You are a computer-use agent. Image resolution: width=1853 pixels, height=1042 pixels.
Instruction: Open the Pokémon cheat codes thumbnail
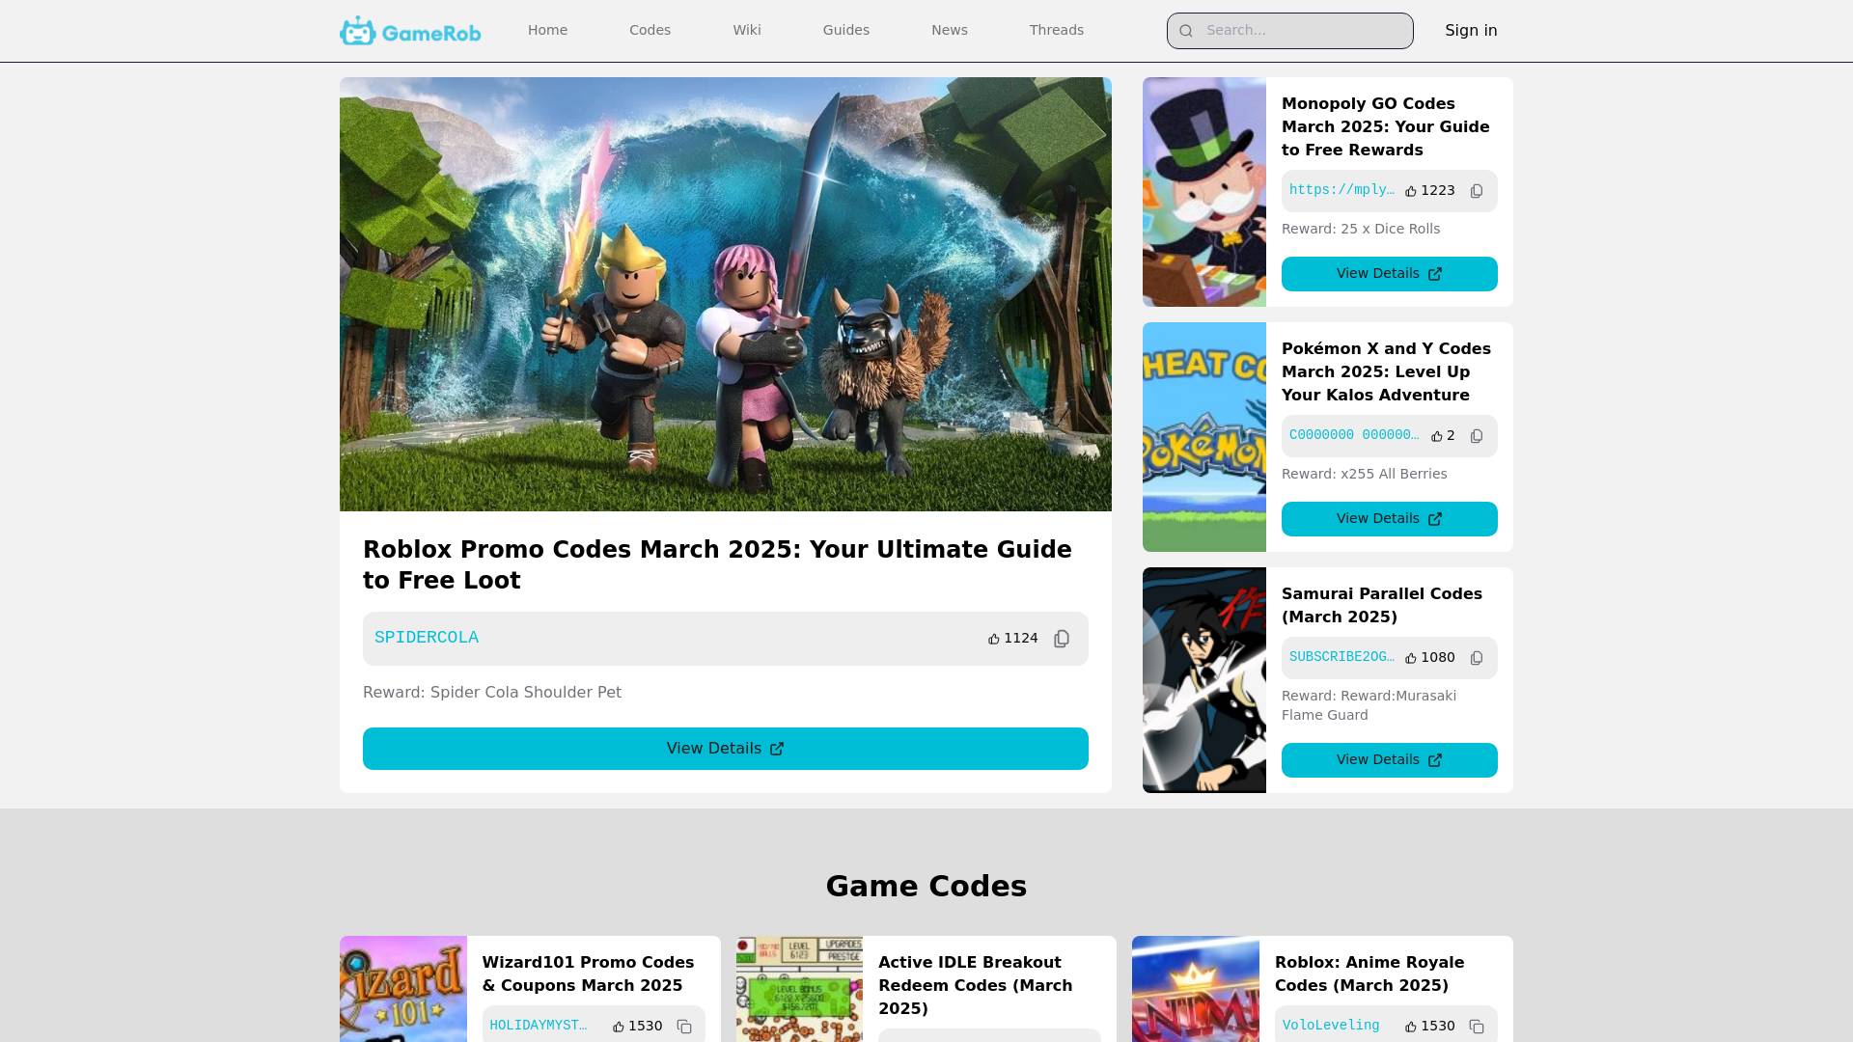[x=1204, y=437]
